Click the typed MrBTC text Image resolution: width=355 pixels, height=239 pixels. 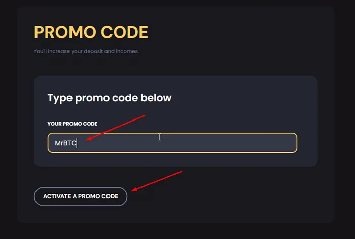[x=65, y=143]
